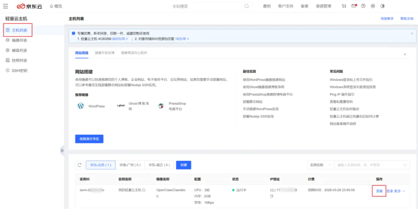Click the shopping cart icon
Screen dimensions: 418x221
pos(344,6)
